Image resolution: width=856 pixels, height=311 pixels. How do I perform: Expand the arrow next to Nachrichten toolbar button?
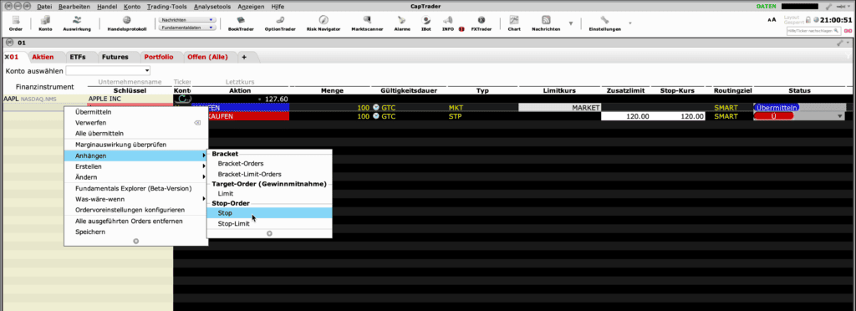(x=571, y=23)
